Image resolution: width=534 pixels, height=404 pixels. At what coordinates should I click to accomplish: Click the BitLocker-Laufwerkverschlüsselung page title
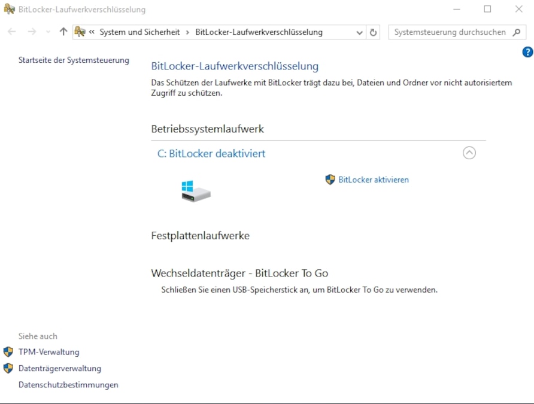click(235, 66)
